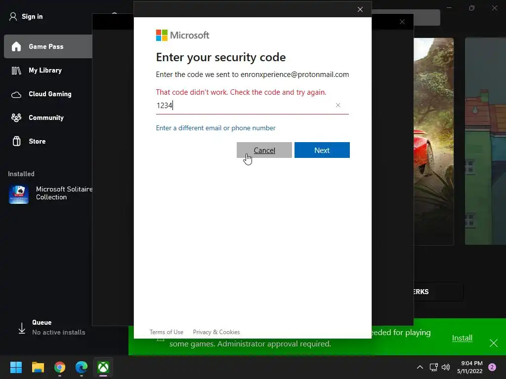This screenshot has width=506, height=379.
Task: Clear the security code field with X
Action: point(338,105)
